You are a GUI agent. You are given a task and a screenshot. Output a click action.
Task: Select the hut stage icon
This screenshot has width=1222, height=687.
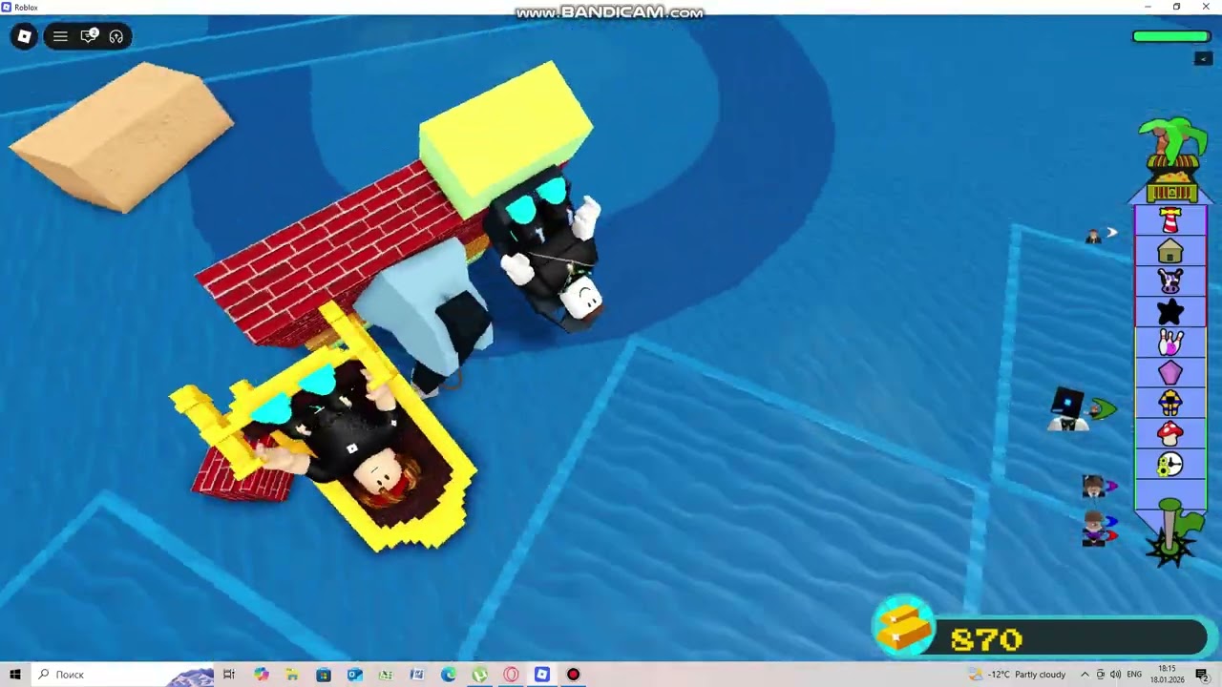[x=1170, y=252]
